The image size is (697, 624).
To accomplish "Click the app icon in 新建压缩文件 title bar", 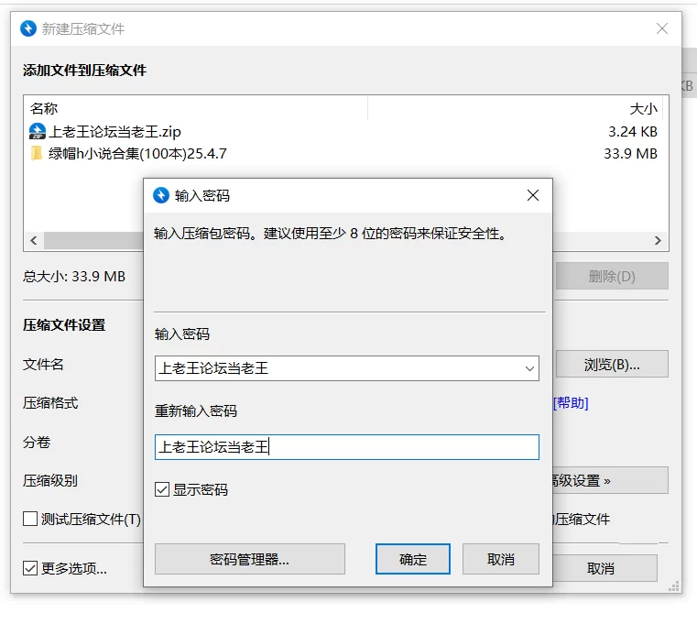I will click(x=28, y=28).
